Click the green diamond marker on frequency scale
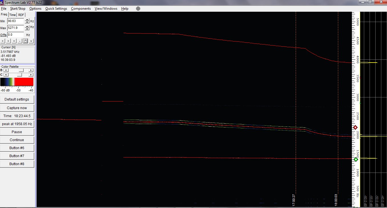 [356, 159]
